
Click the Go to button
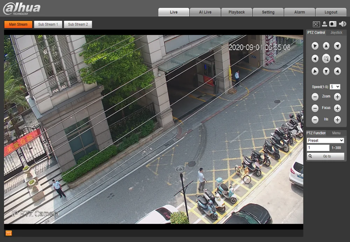(x=325, y=156)
